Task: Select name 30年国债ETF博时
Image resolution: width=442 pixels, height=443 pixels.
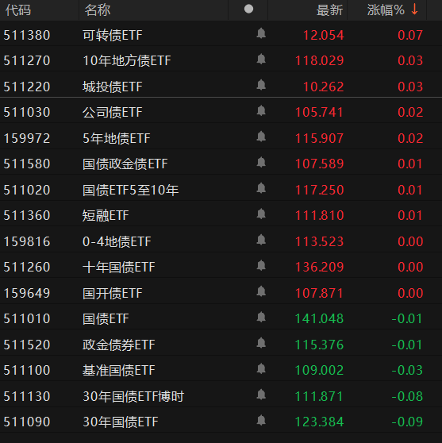Action: point(133,397)
